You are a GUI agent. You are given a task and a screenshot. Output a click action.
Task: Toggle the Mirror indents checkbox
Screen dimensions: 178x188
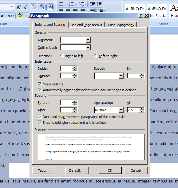tap(40, 84)
